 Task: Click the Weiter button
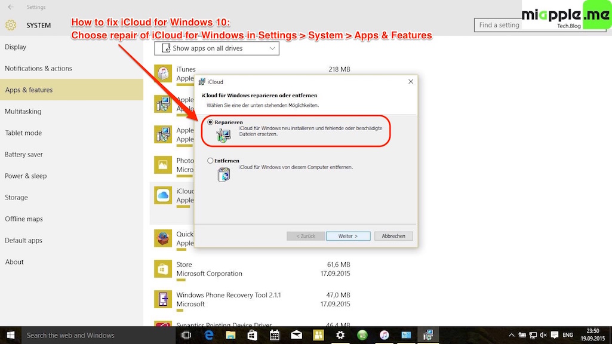tap(348, 236)
